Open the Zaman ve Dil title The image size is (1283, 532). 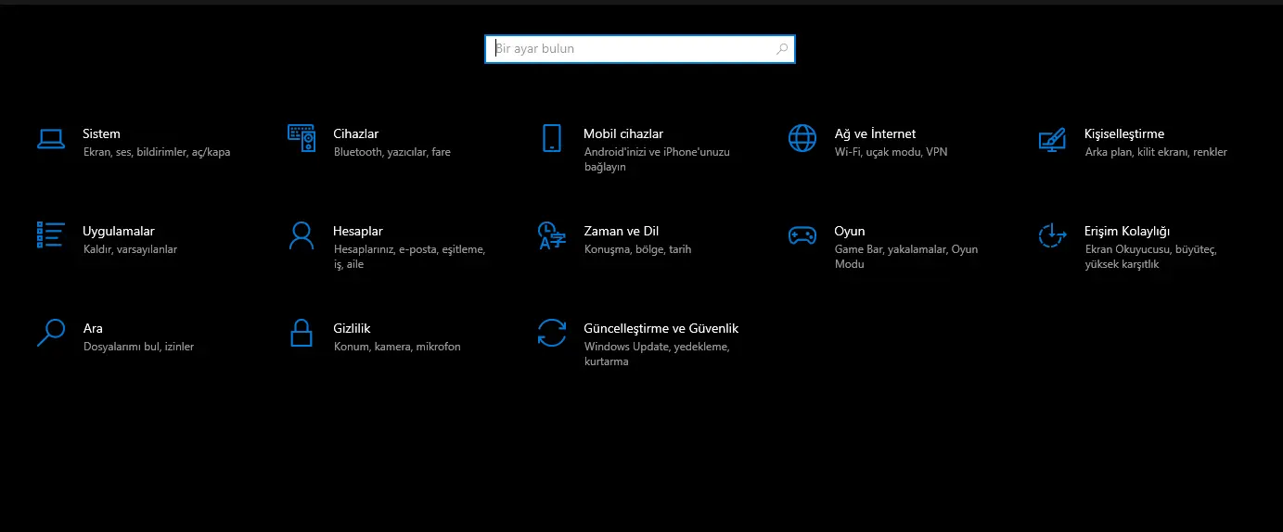[x=622, y=231]
